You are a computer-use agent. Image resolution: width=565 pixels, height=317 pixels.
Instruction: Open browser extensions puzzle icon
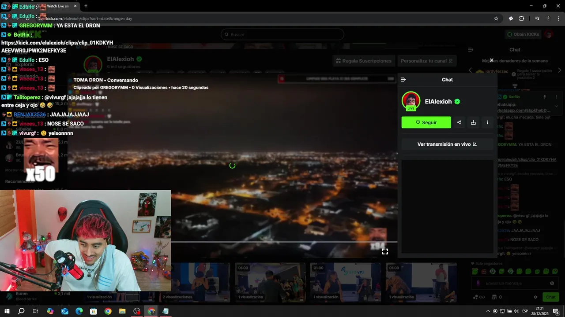[522, 18]
